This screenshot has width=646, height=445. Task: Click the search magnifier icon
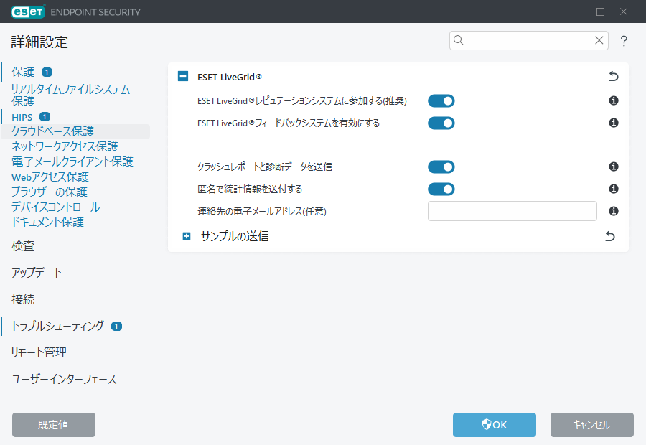459,40
